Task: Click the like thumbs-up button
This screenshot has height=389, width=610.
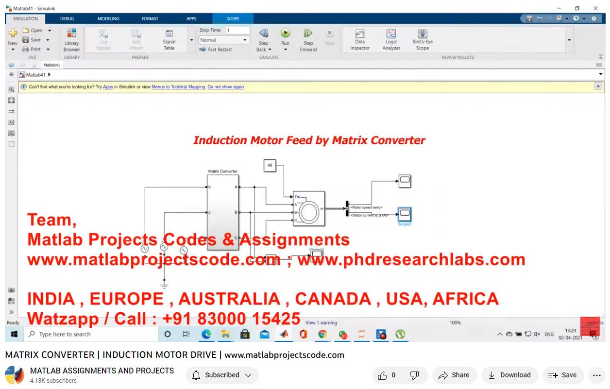Action: click(387, 375)
